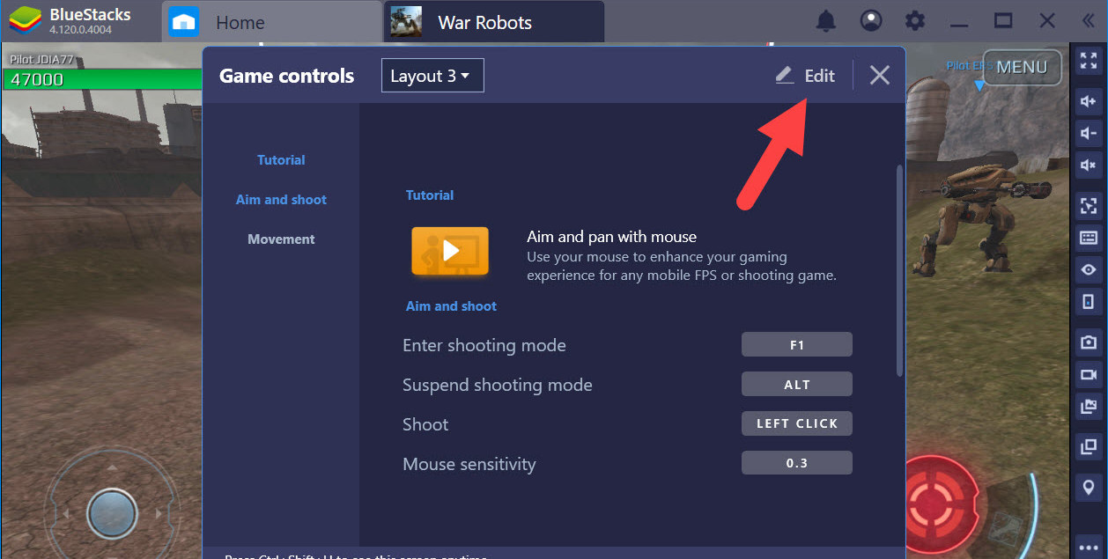The image size is (1108, 559).
Task: Click the ALT key binding field
Action: 797,385
